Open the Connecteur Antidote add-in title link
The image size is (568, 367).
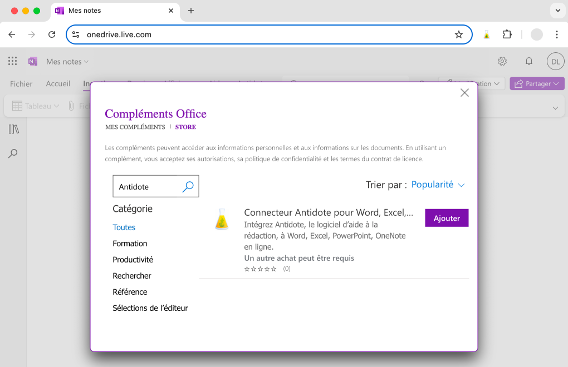[329, 212]
